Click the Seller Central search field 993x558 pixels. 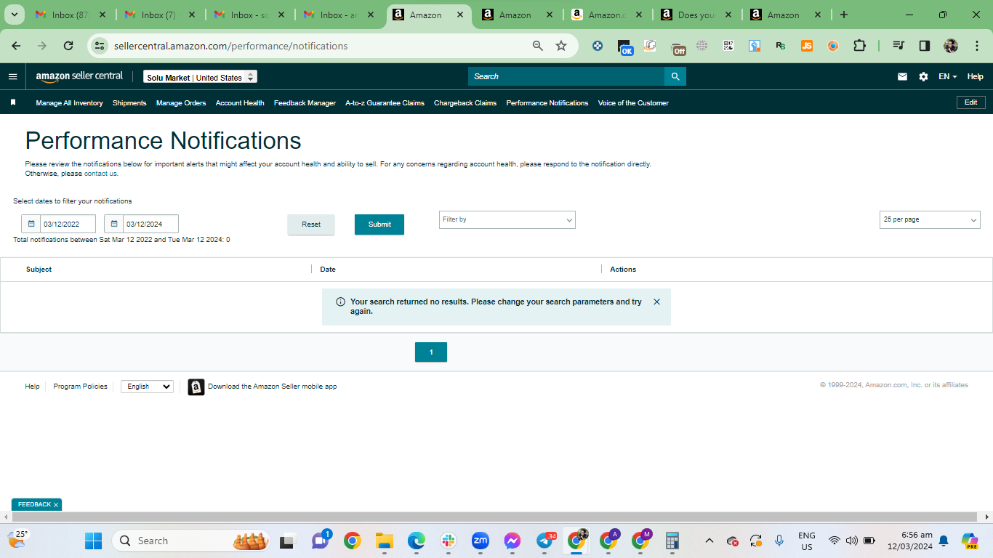pos(566,76)
